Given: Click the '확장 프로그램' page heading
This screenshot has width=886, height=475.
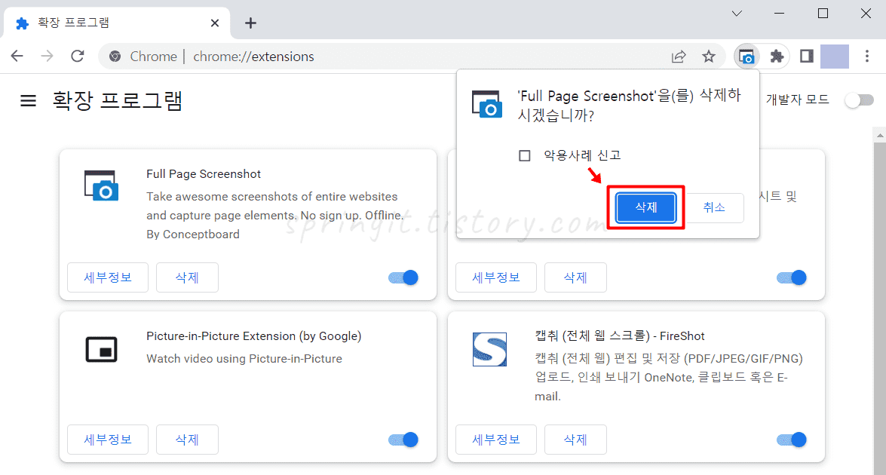Looking at the screenshot, I should coord(117,101).
